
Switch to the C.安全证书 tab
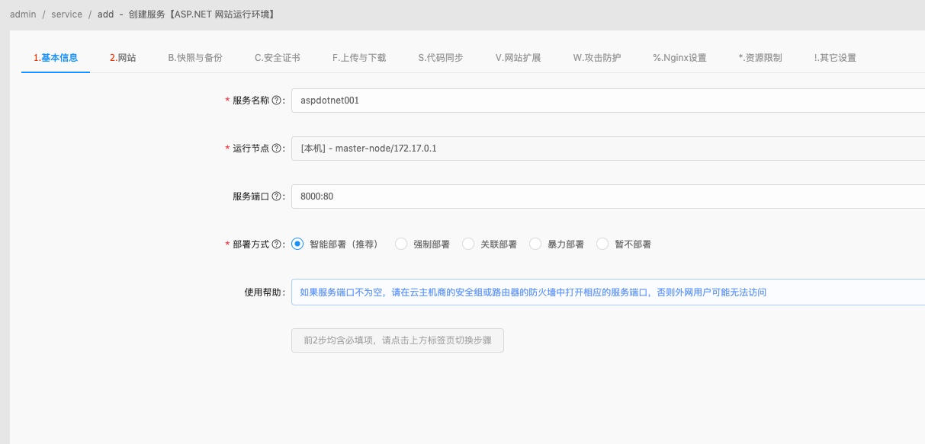(278, 56)
